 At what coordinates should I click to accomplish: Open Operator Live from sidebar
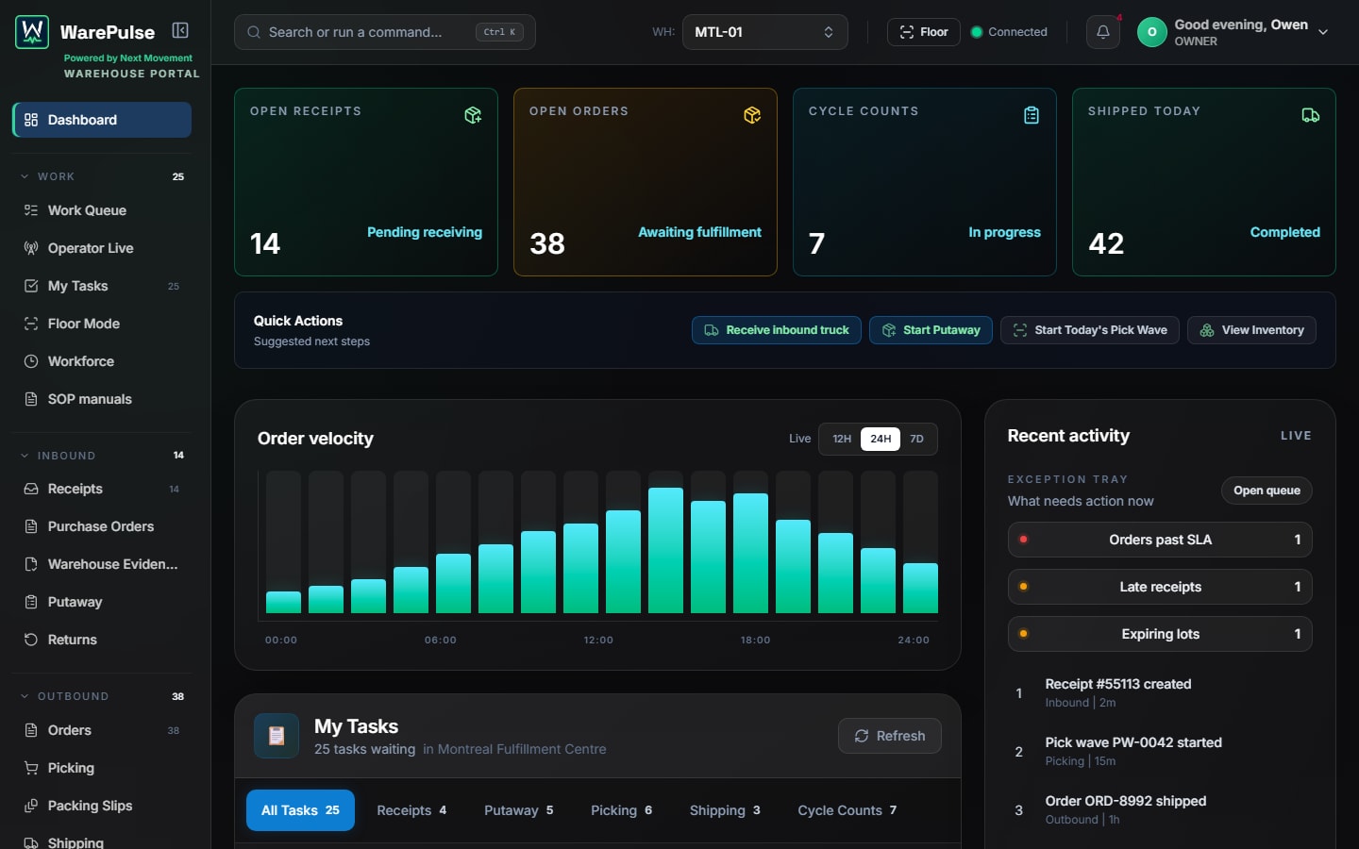point(102,248)
